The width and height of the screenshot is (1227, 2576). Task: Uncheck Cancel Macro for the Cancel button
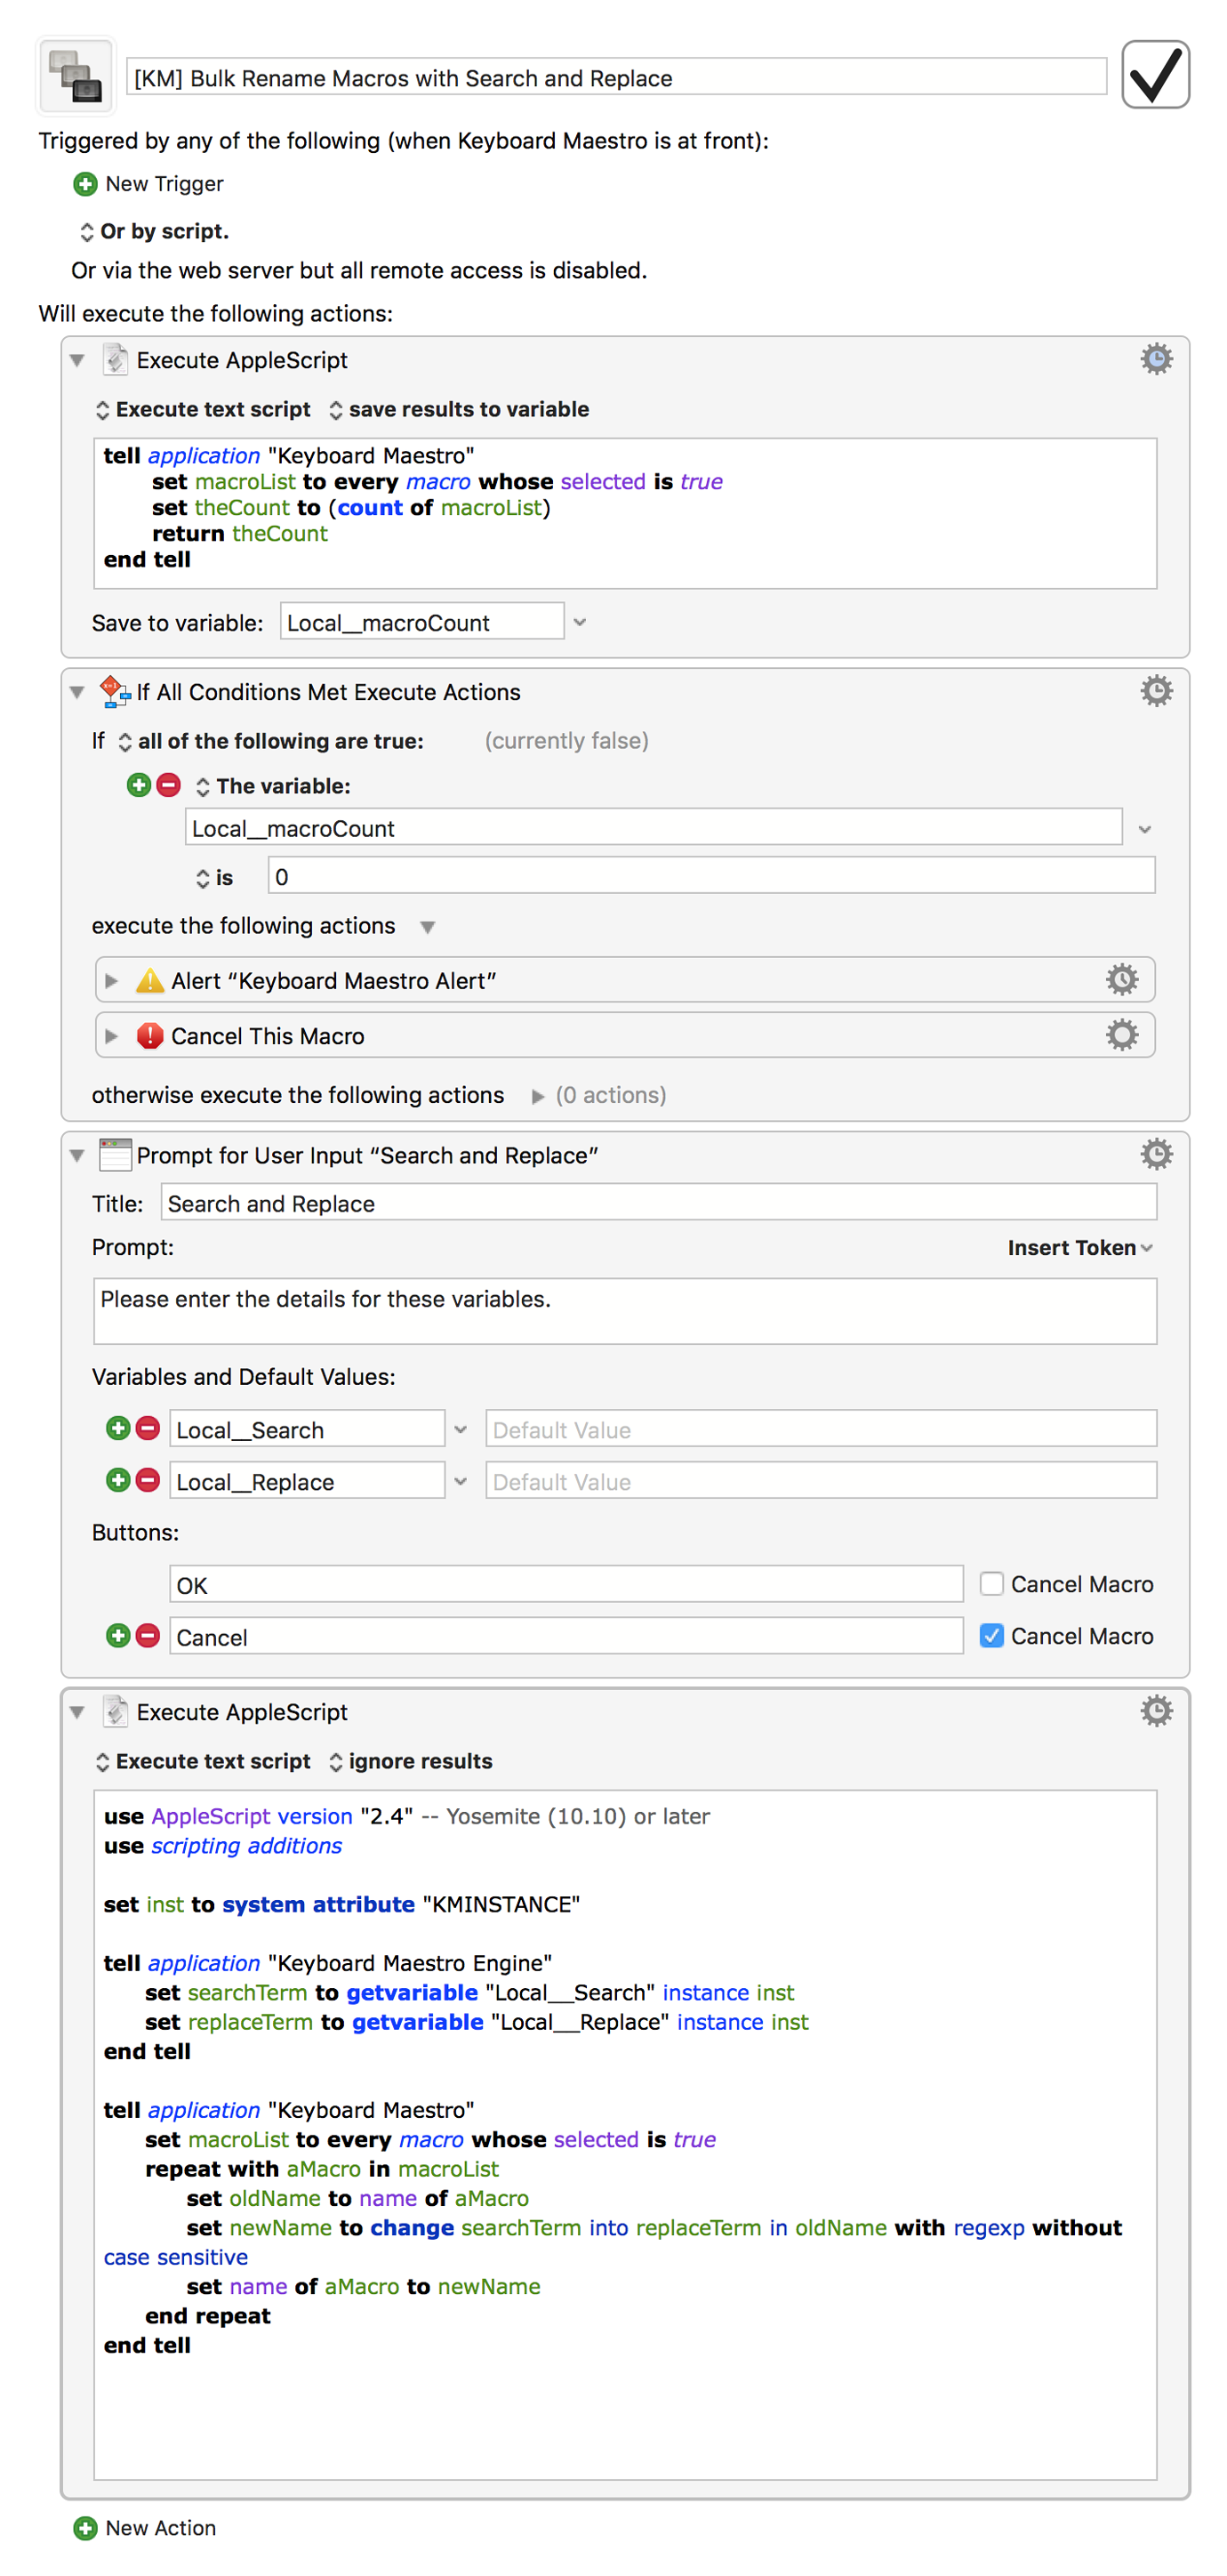point(990,1635)
